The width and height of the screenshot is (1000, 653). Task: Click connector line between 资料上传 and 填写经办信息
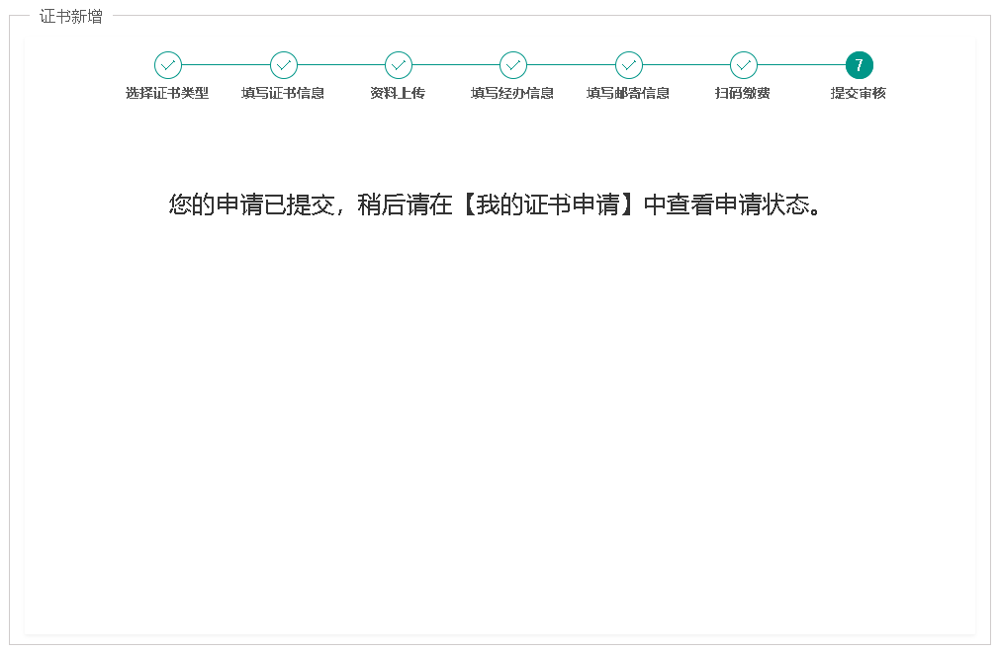(x=456, y=65)
